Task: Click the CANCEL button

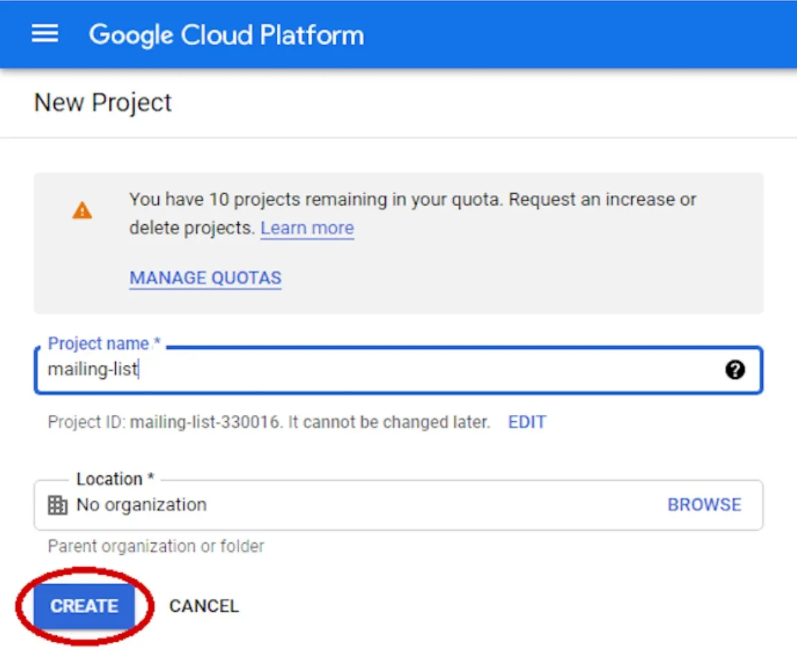Action: (x=204, y=606)
